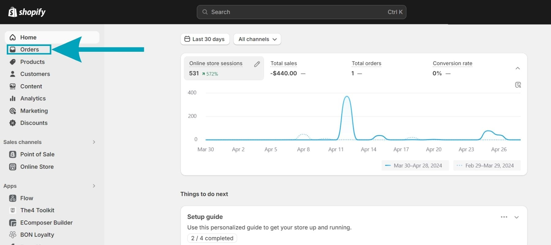Click the Customers person icon
Image resolution: width=551 pixels, height=245 pixels.
coord(13,74)
